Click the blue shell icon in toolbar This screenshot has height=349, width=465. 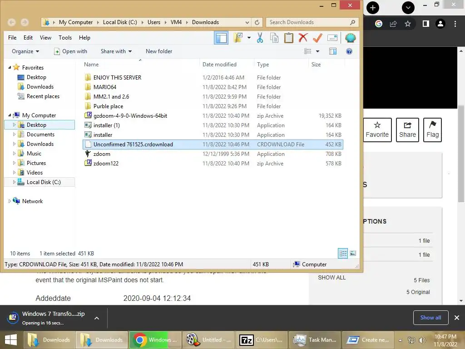point(350,38)
